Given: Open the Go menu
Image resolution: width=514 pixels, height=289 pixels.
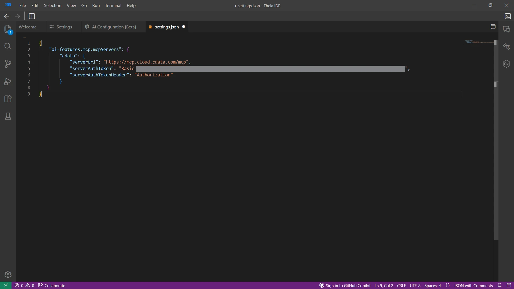Looking at the screenshot, I should (84, 6).
